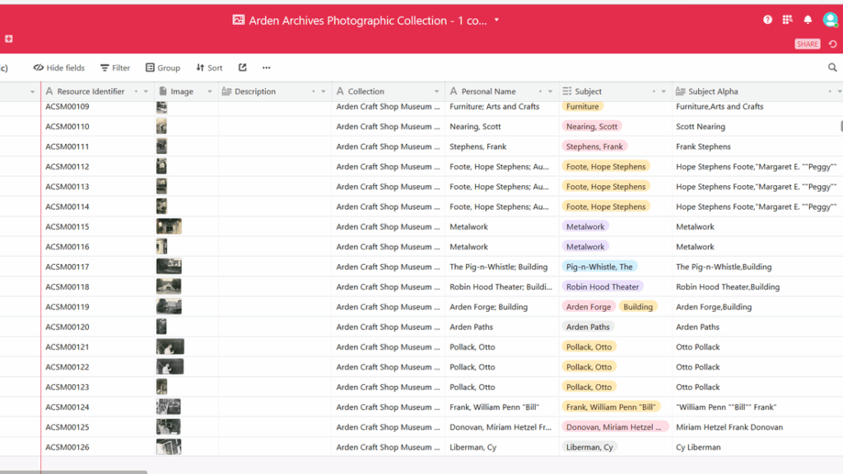
Task: Click the search magnifier icon
Action: coord(832,68)
